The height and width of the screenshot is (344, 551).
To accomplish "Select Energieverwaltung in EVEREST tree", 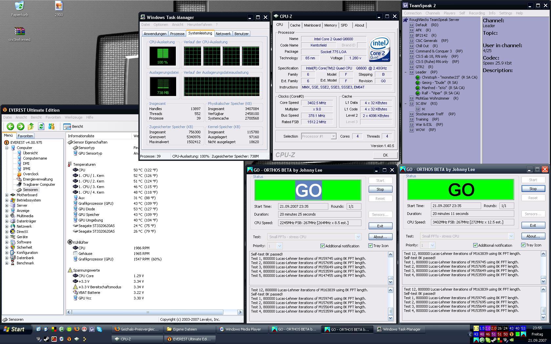I will click(x=37, y=179).
